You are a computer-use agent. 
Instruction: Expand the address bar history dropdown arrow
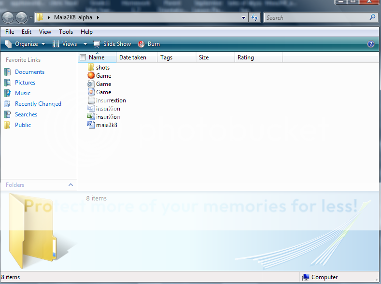(x=244, y=18)
